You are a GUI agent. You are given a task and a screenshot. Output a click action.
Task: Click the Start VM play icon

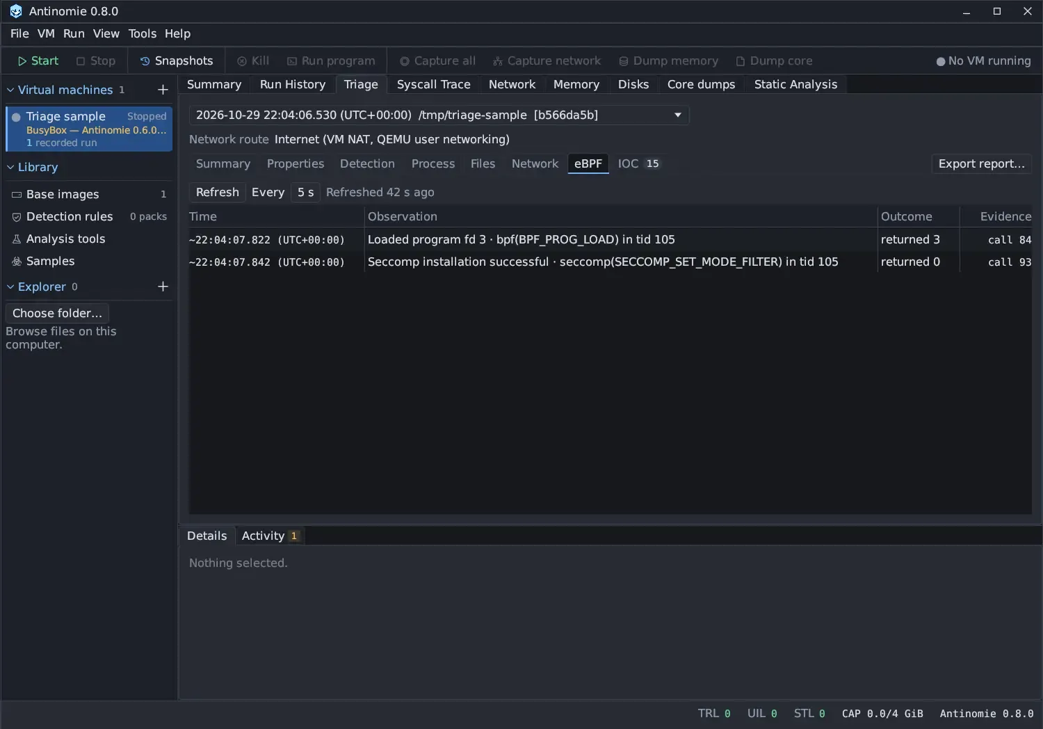[x=22, y=61]
